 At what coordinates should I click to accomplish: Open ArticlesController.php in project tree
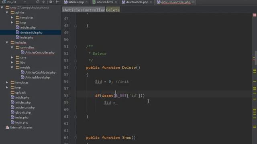40,52
